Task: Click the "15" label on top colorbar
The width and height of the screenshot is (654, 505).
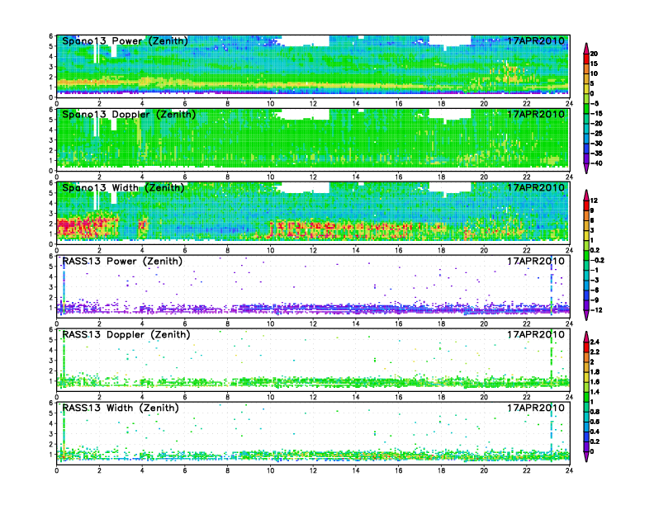Action: click(x=595, y=64)
